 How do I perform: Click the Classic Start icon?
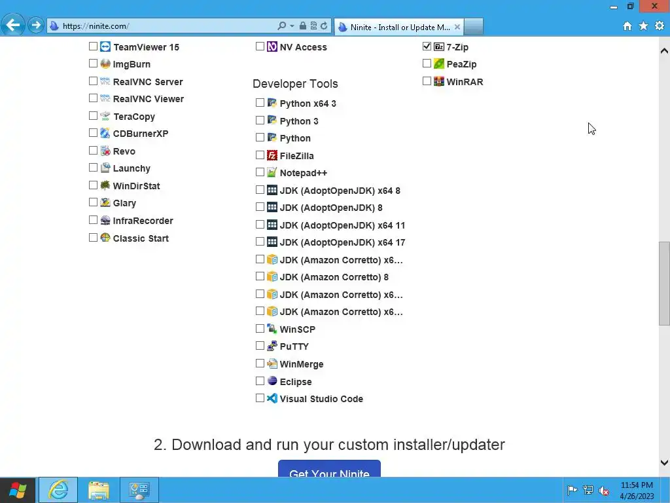tap(105, 238)
